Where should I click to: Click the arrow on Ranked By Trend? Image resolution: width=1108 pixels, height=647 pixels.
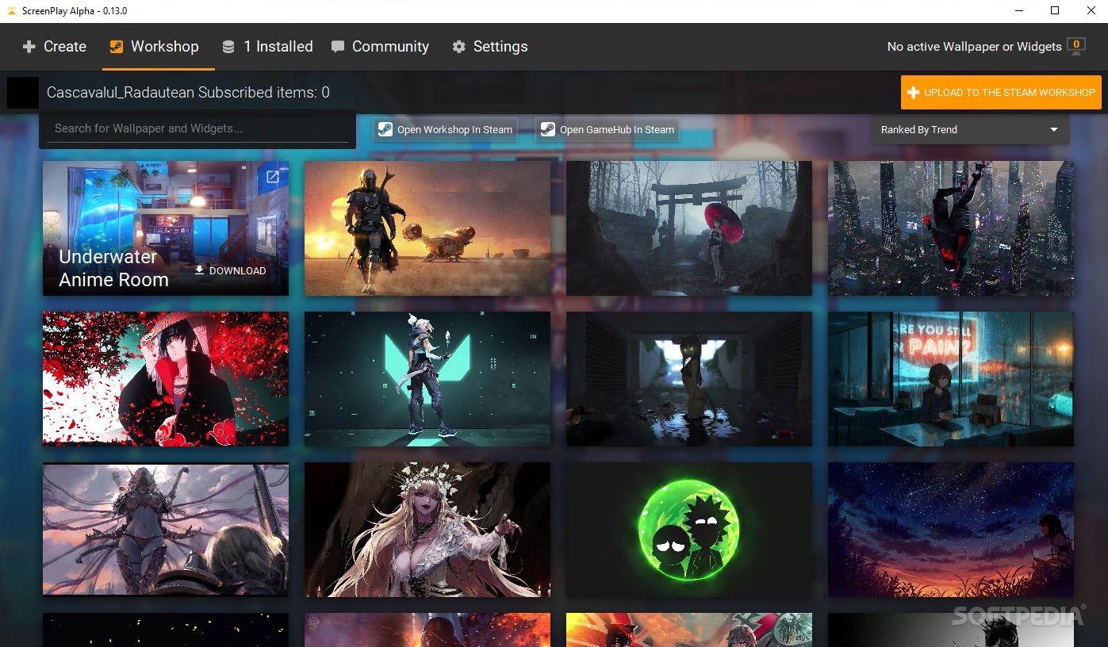pos(1054,129)
